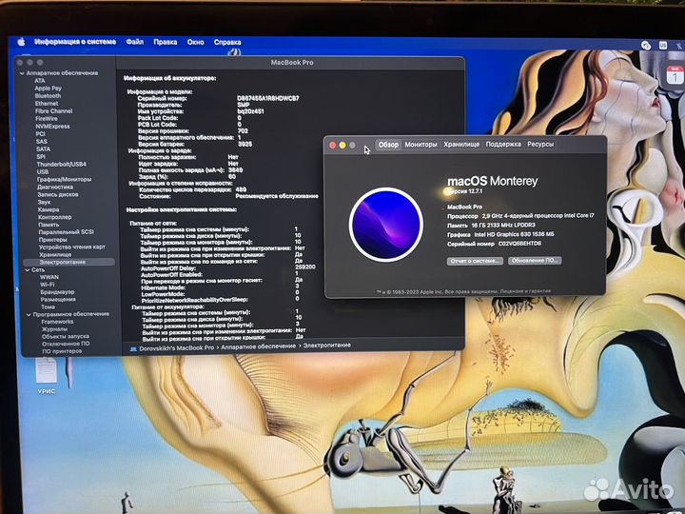Select USB in the sidebar
Image resolution: width=685 pixels, height=514 pixels.
click(43, 171)
